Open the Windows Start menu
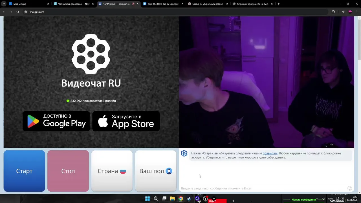 click(148, 199)
